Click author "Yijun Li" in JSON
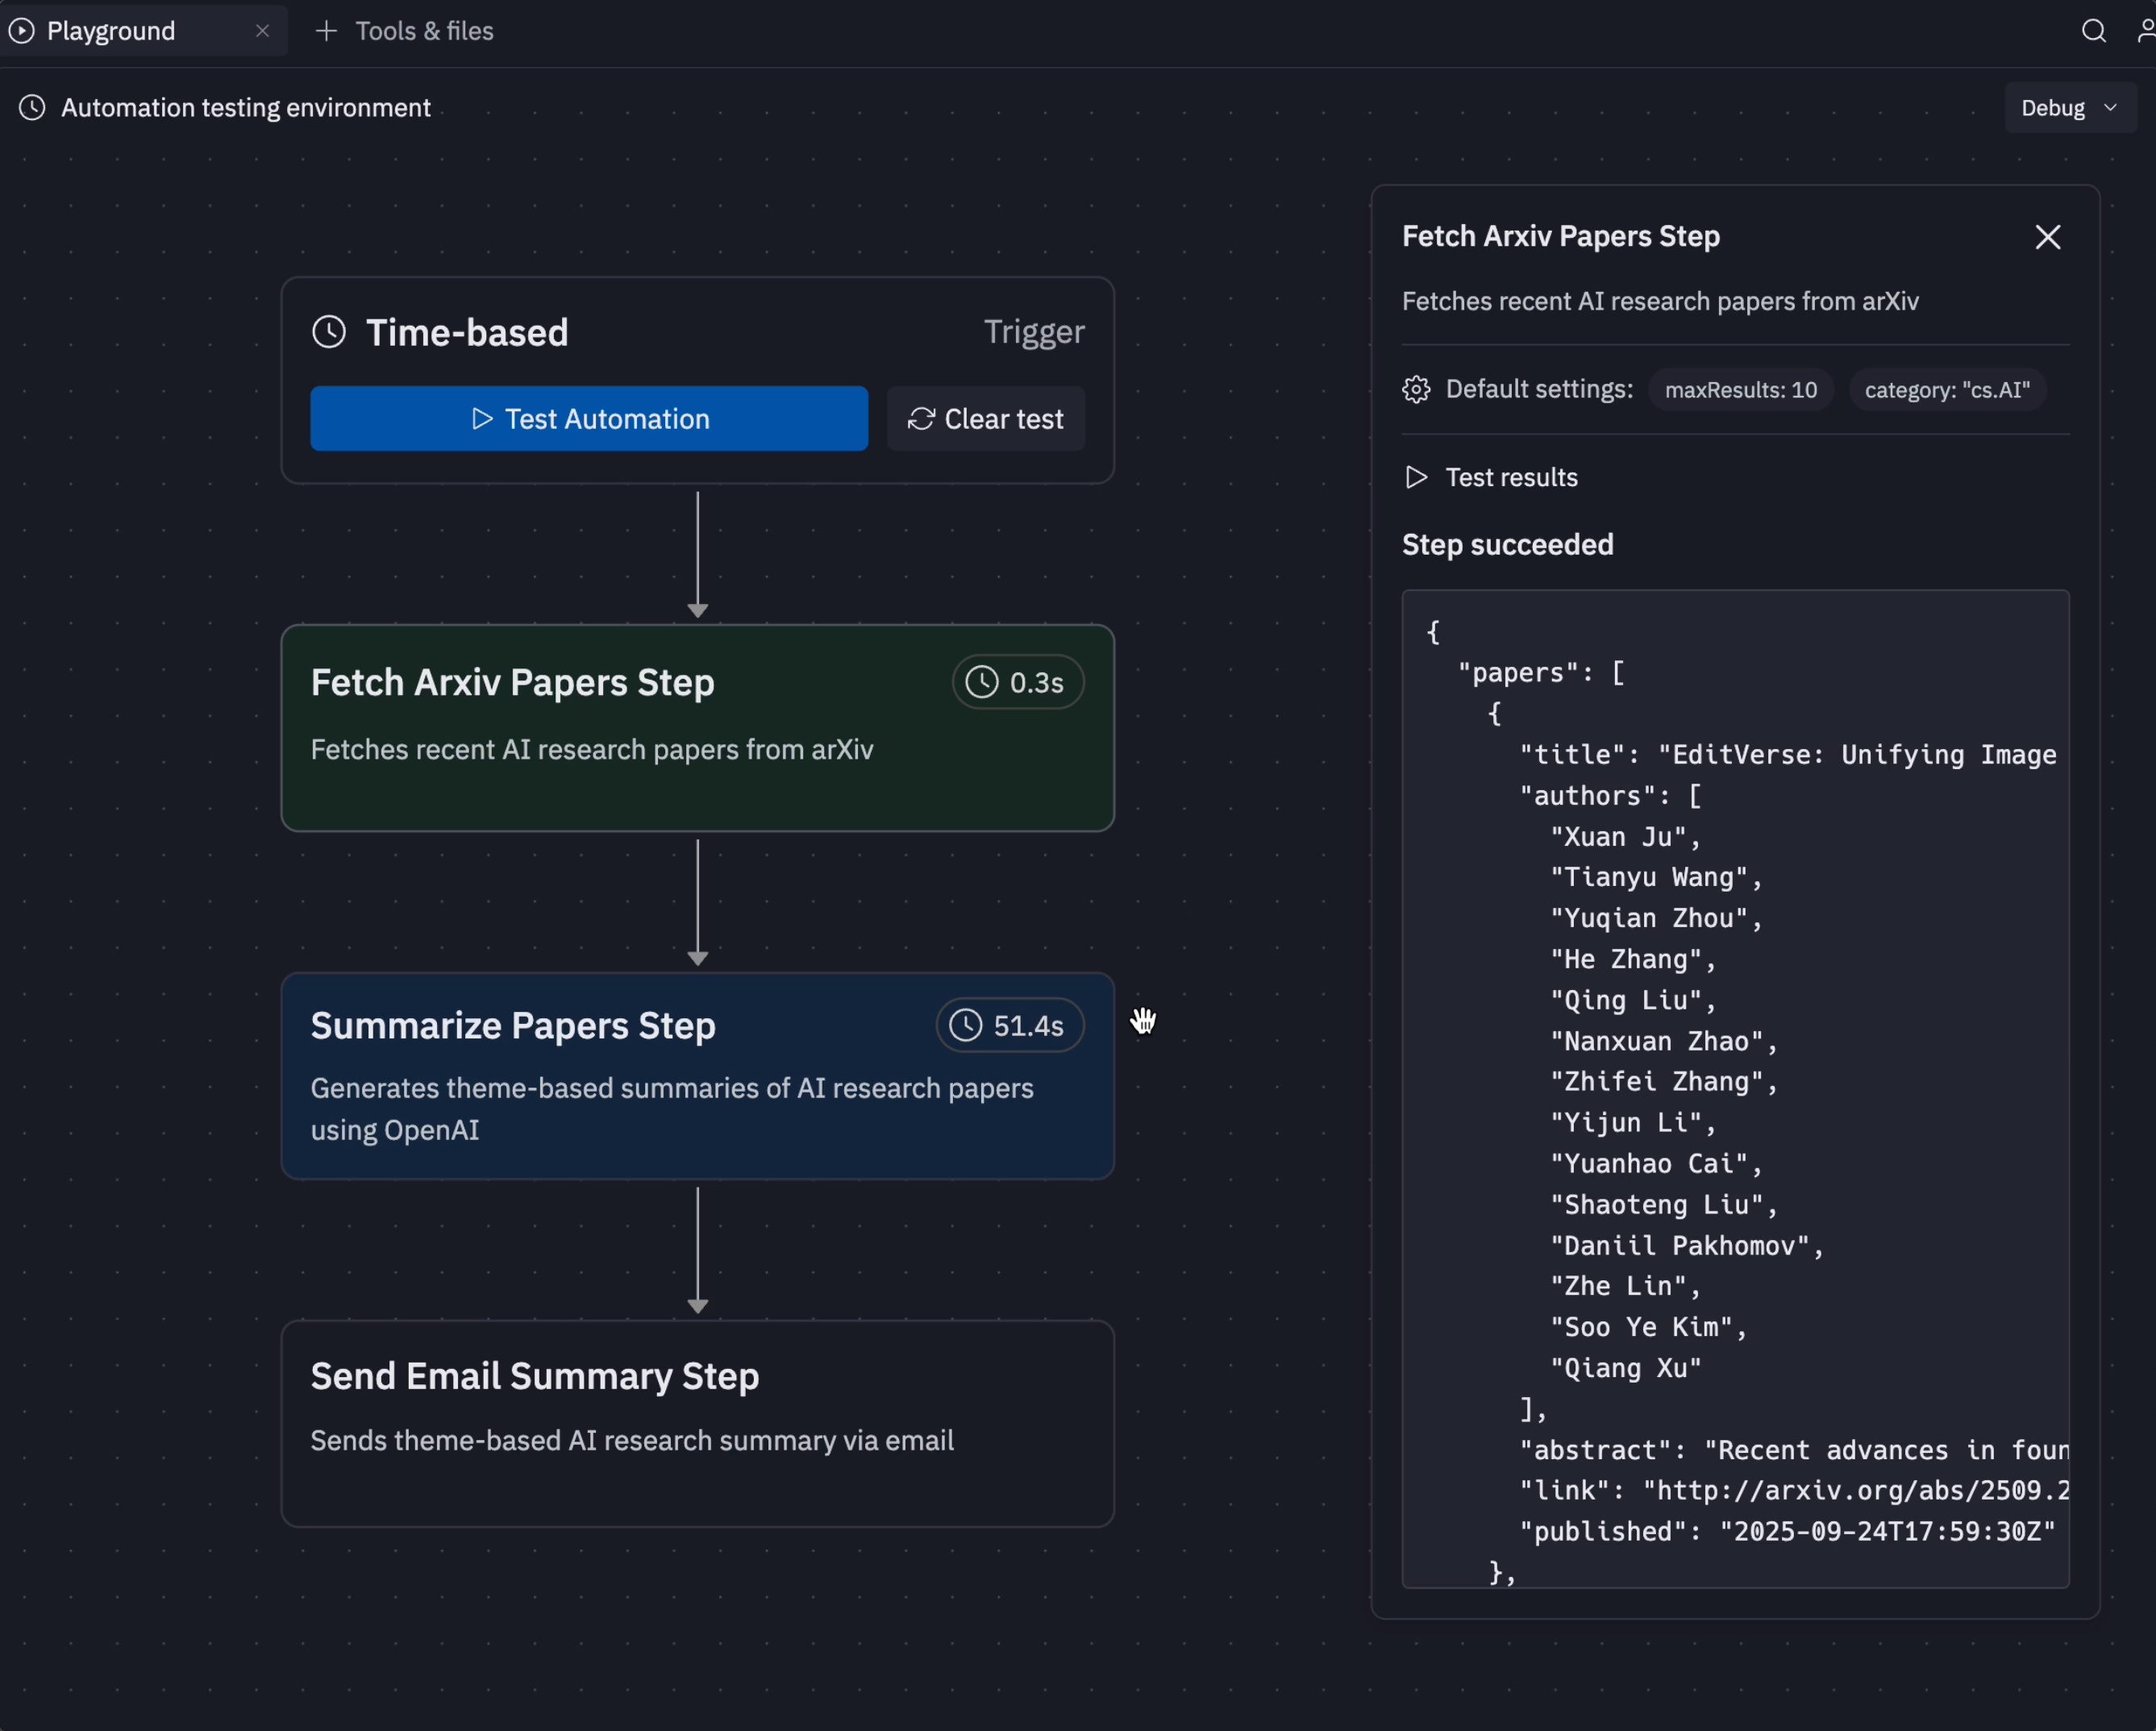The image size is (2156, 1731). (1633, 1123)
